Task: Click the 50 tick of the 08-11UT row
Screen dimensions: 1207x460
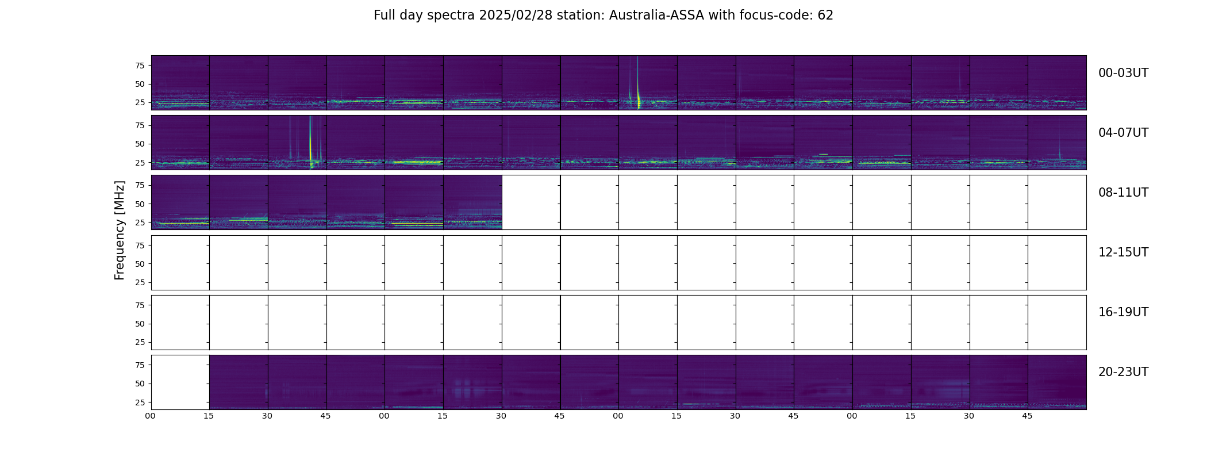Action: [140, 204]
